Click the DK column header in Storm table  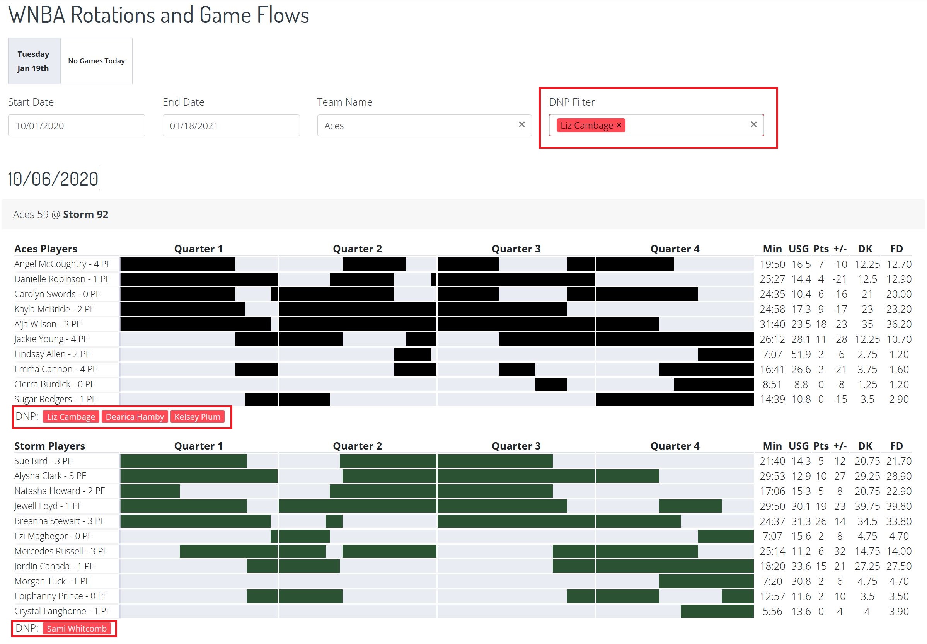865,446
